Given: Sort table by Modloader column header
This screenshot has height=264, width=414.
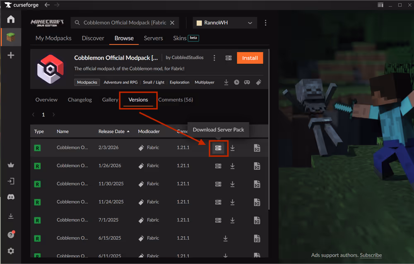Looking at the screenshot, I should click(x=149, y=132).
